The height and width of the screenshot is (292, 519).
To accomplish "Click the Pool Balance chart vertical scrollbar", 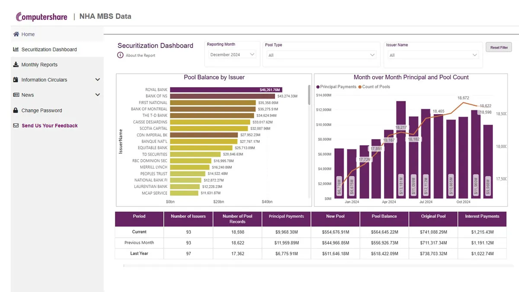I will point(309,95).
